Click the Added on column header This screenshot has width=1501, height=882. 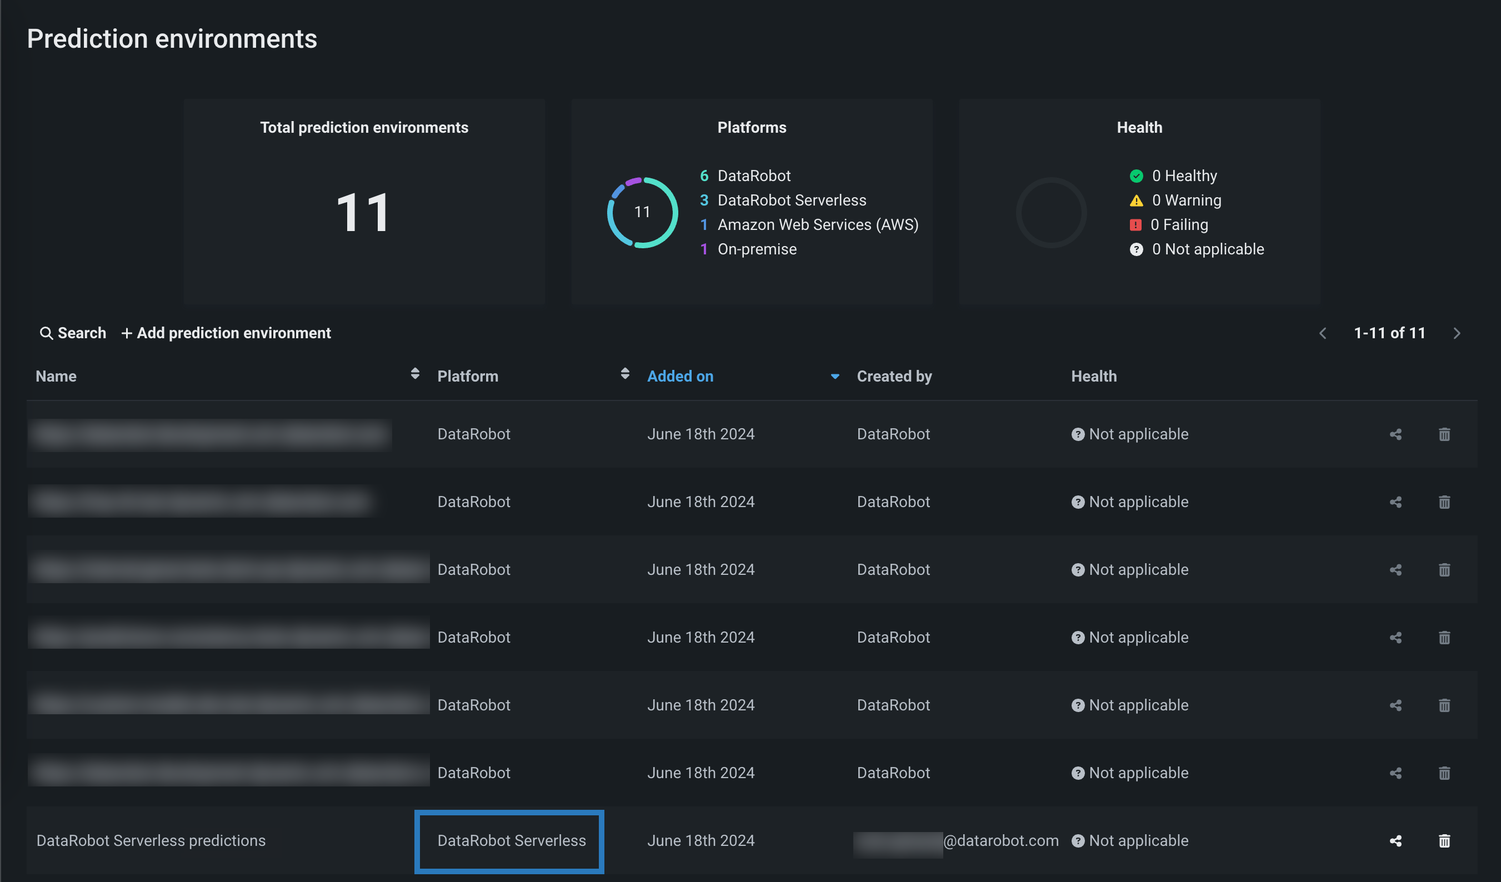point(680,377)
